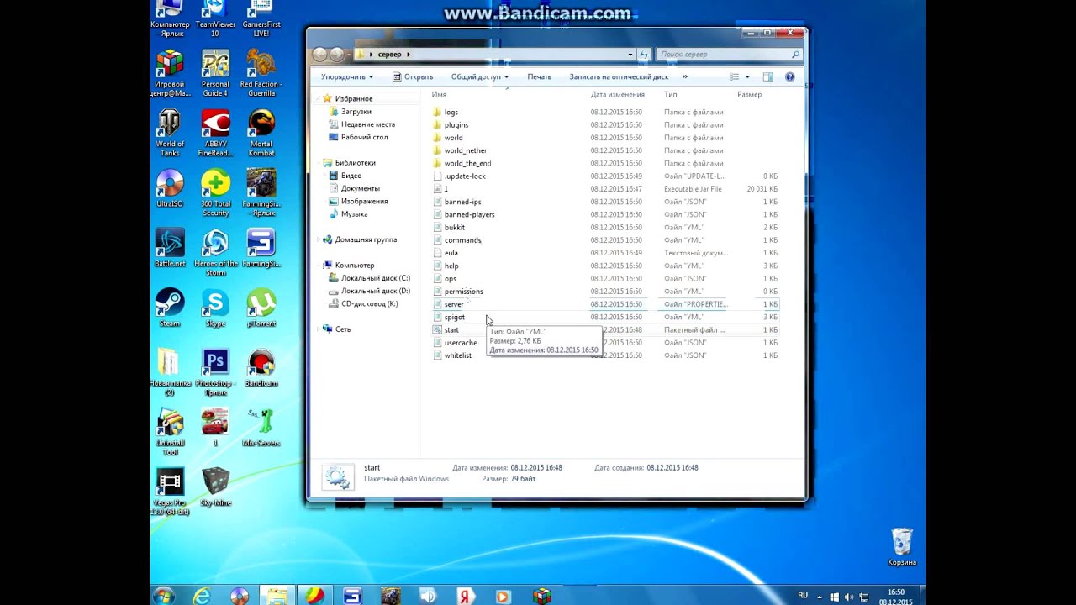This screenshot has width=1076, height=605.
Task: Open the Упорядочить dropdown menu
Action: pos(347,76)
